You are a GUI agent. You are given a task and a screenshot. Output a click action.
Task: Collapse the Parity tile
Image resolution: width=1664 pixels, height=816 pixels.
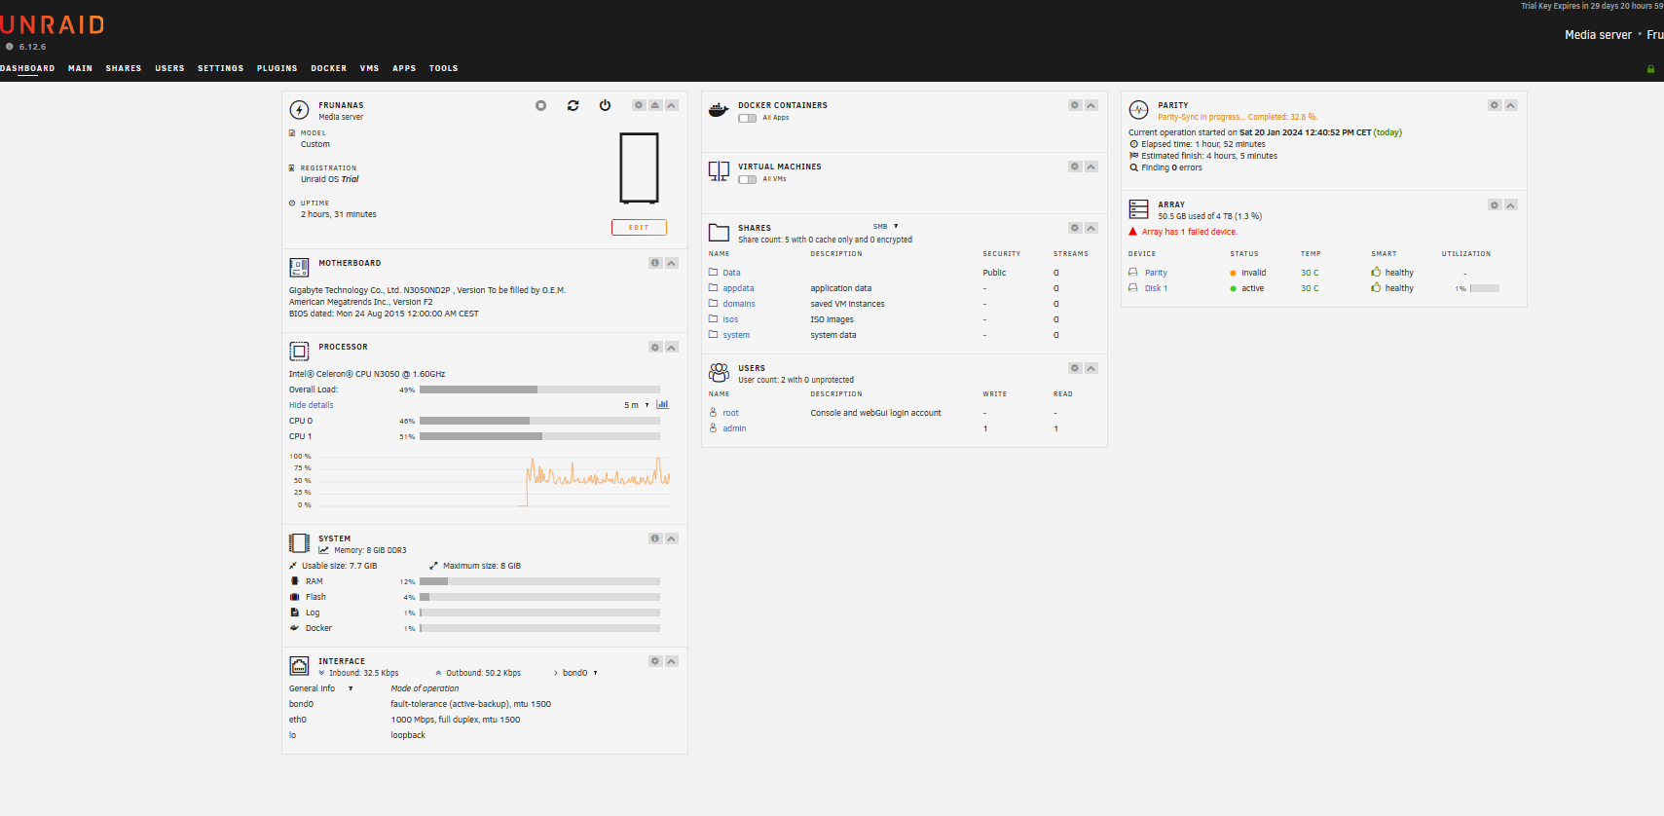pos(1511,105)
